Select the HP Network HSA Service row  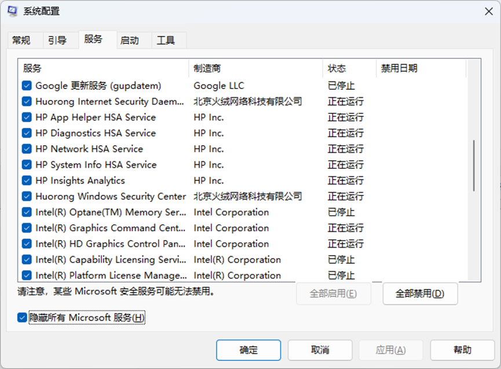pos(243,149)
